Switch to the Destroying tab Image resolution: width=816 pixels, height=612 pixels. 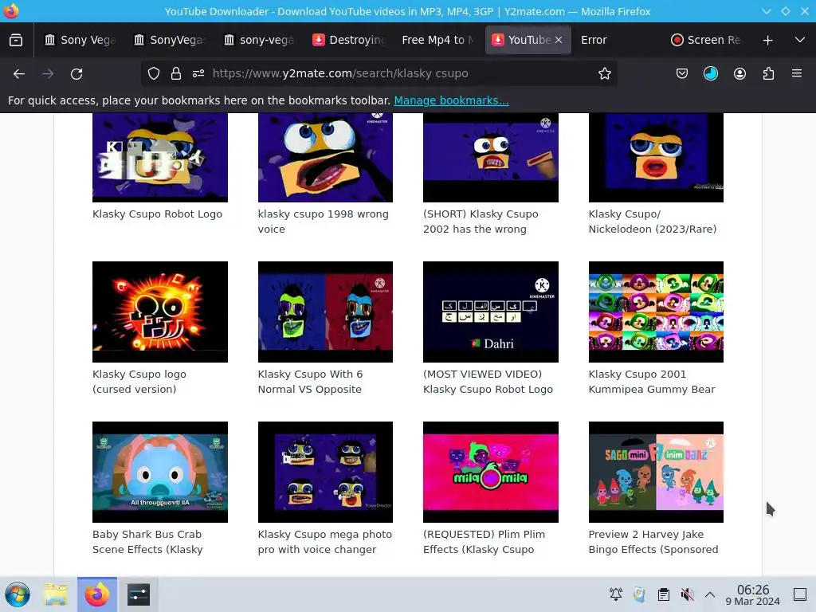click(x=349, y=40)
